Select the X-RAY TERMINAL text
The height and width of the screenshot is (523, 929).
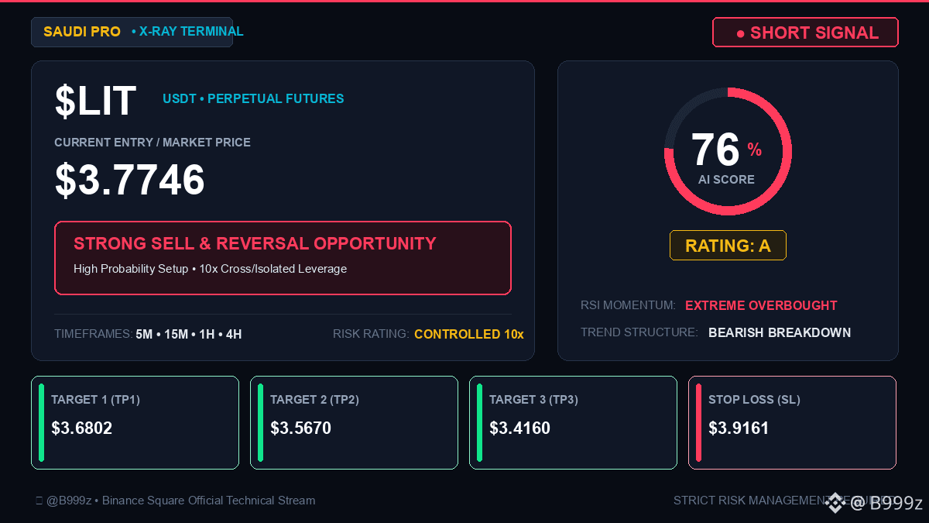click(191, 32)
